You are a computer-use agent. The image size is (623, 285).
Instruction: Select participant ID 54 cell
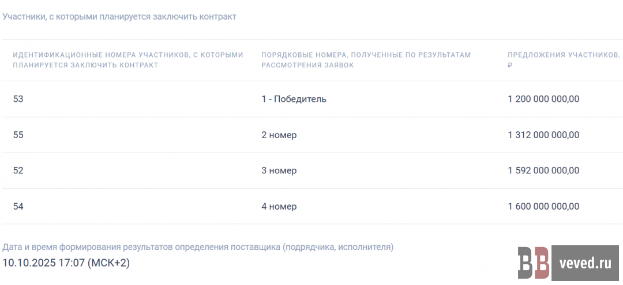pos(18,207)
